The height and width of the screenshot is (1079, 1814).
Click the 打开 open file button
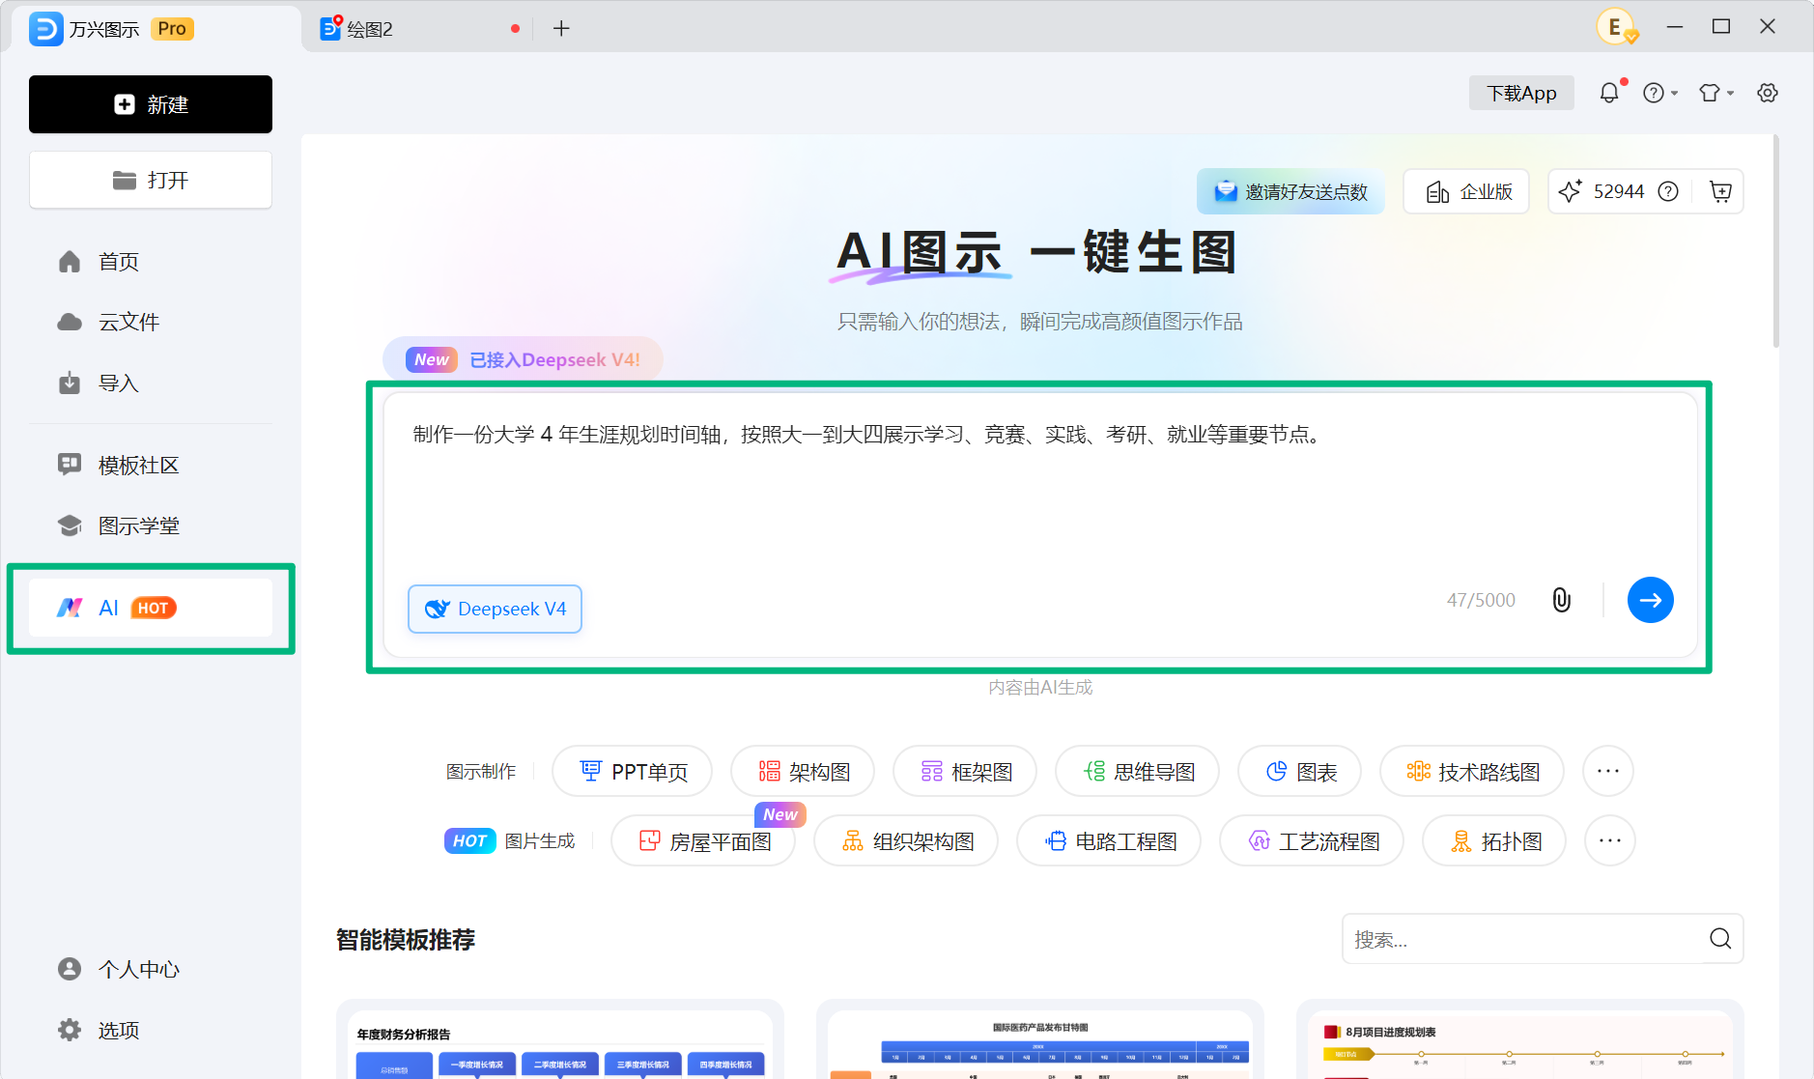click(151, 180)
